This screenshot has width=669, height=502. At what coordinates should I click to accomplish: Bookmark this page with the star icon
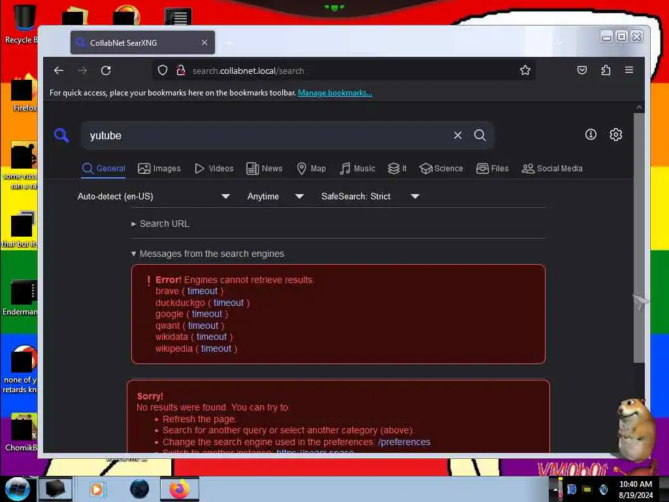coord(525,70)
